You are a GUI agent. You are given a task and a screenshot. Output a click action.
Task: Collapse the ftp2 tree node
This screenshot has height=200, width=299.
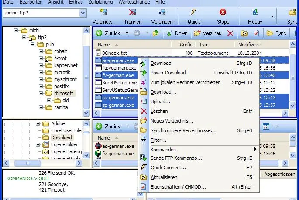[24, 37]
